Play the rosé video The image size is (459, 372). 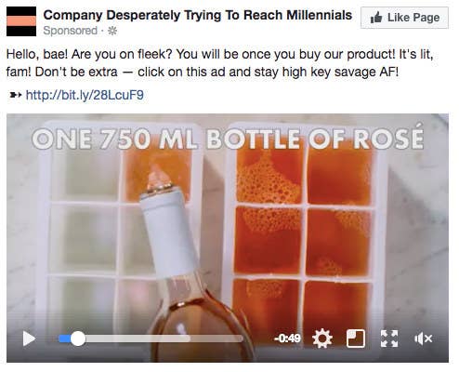coord(29,339)
